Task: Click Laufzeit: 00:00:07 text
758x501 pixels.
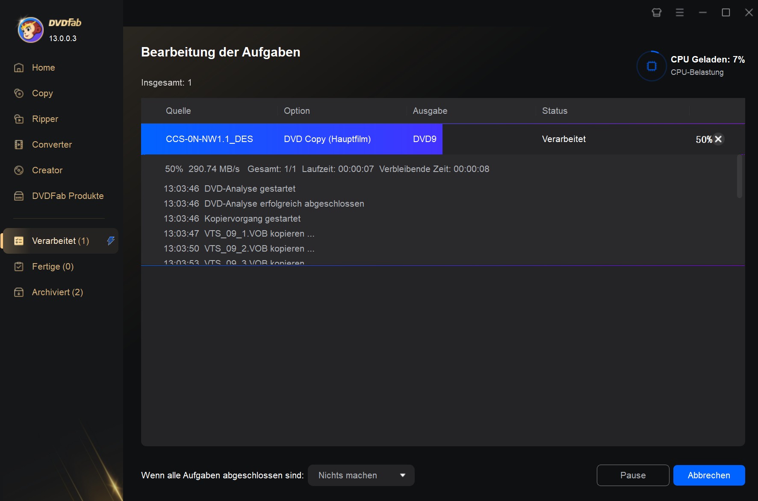Action: tap(338, 169)
